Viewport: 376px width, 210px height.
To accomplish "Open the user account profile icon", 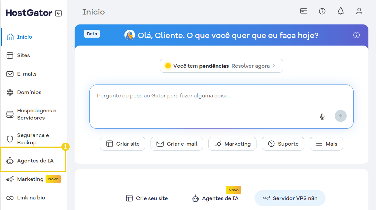I will click(x=359, y=11).
